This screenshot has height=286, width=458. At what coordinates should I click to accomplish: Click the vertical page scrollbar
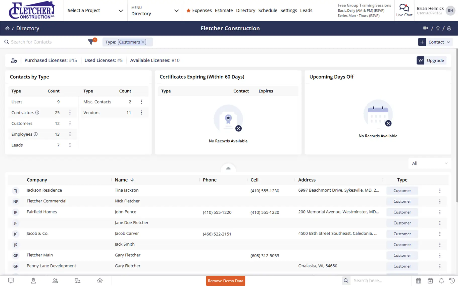[x=456, y=126]
